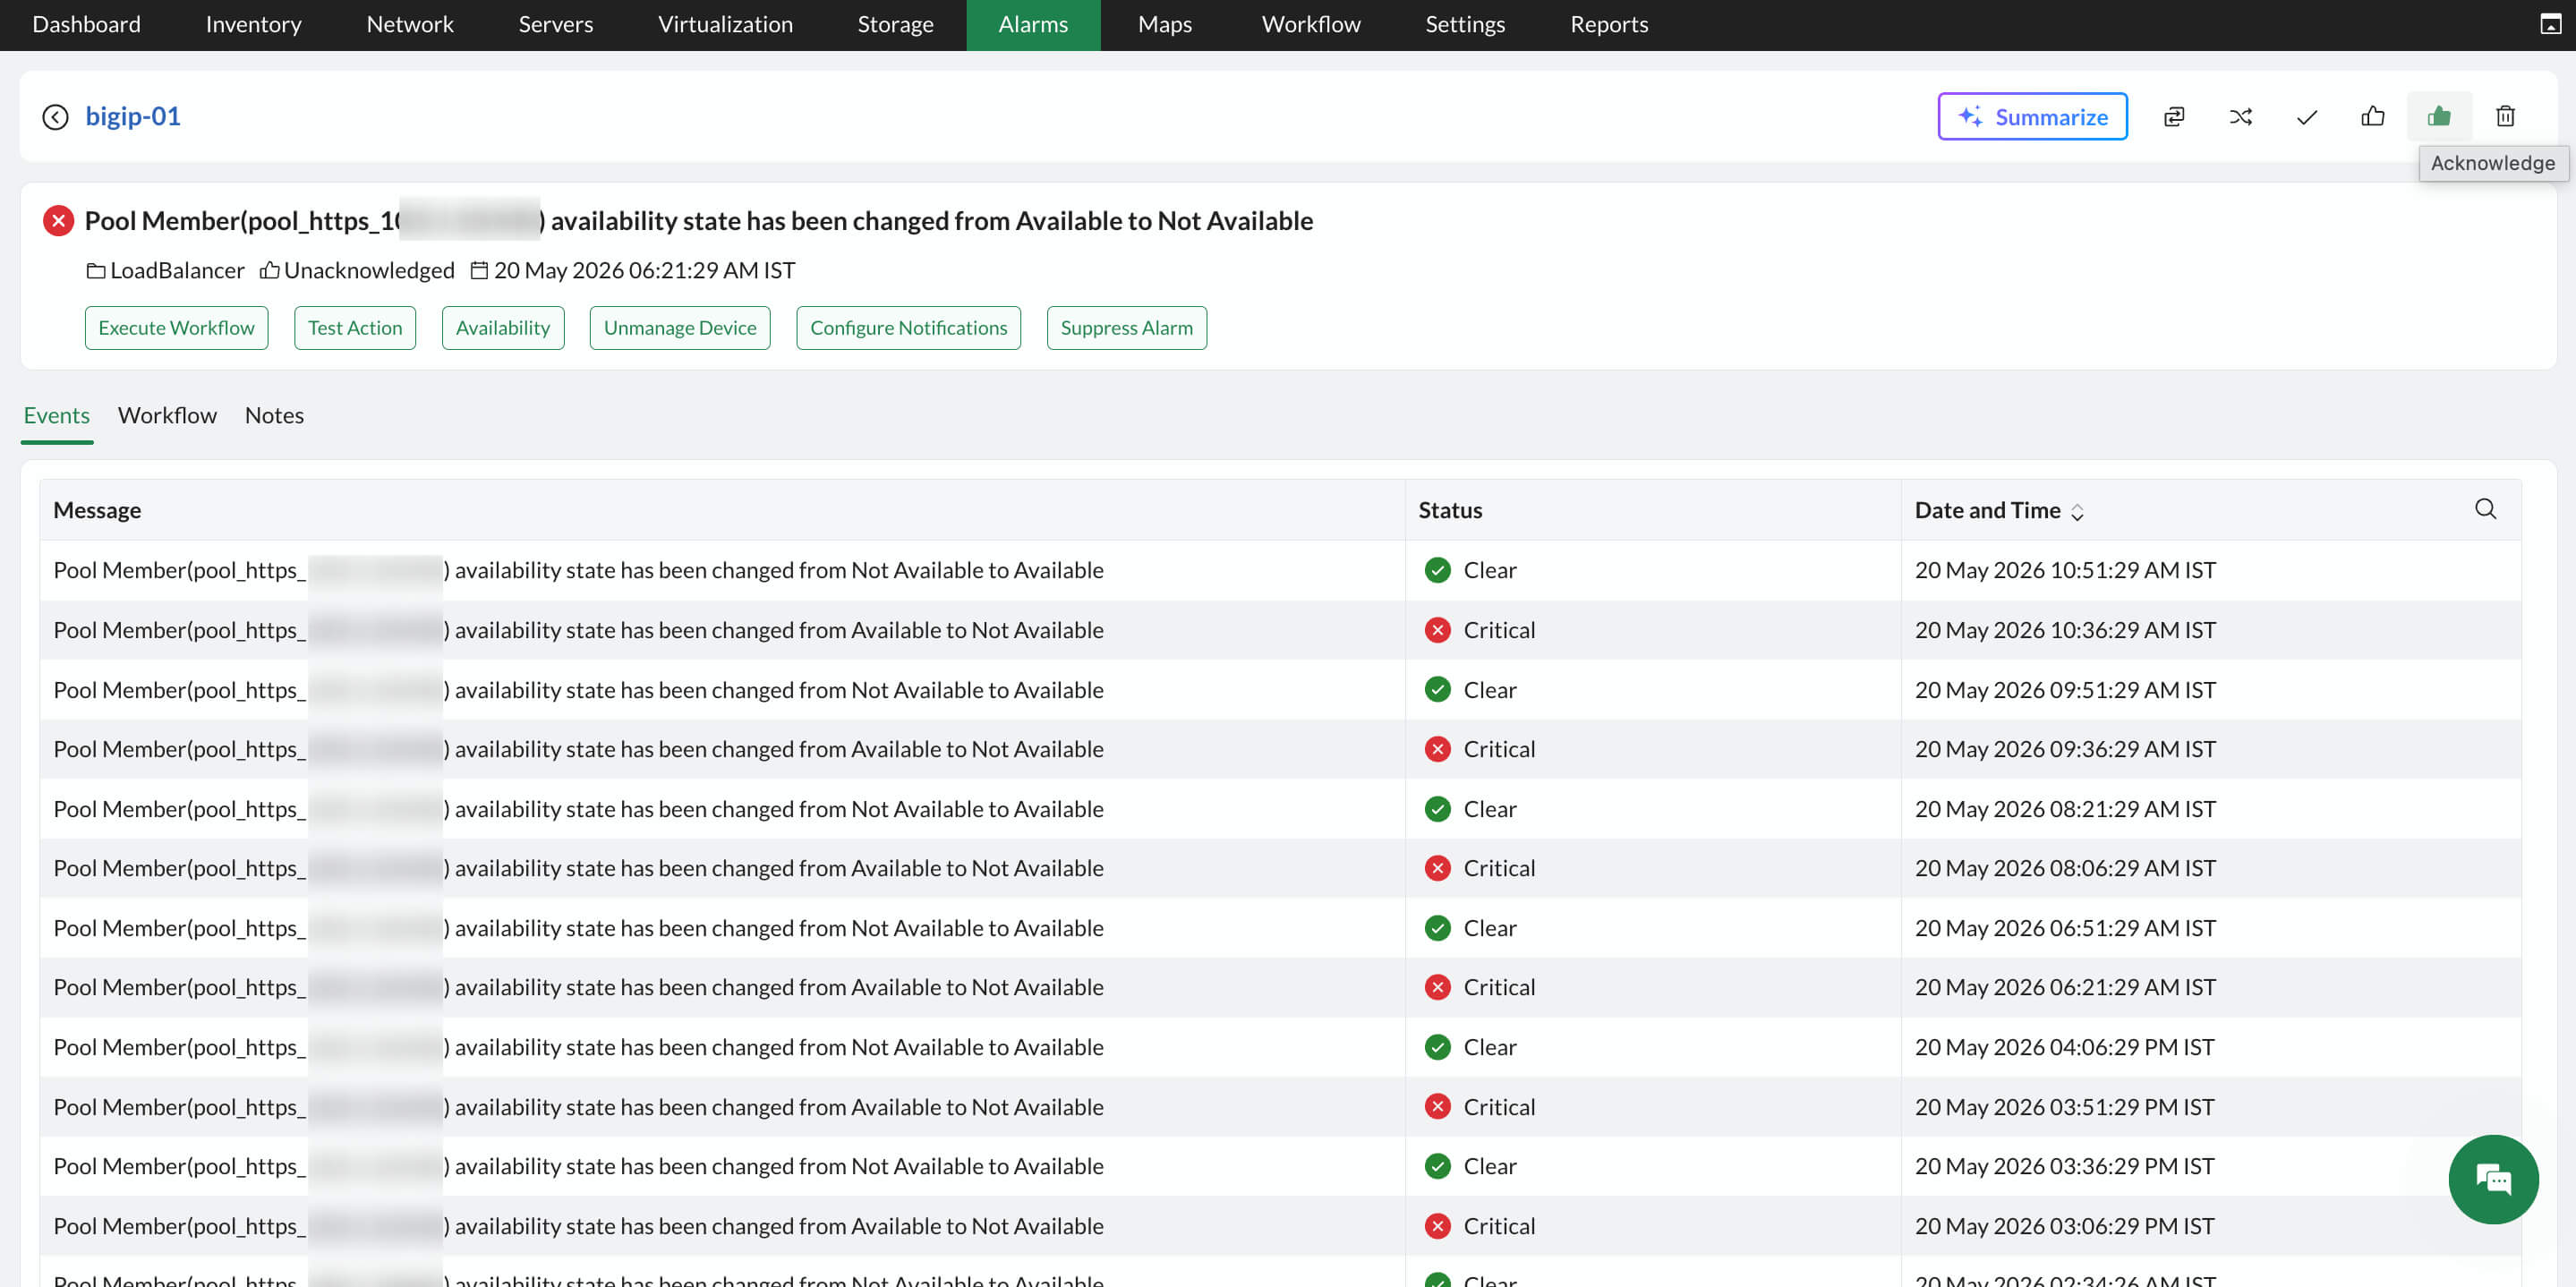Click the Availability button
The image size is (2576, 1287).
coord(503,328)
